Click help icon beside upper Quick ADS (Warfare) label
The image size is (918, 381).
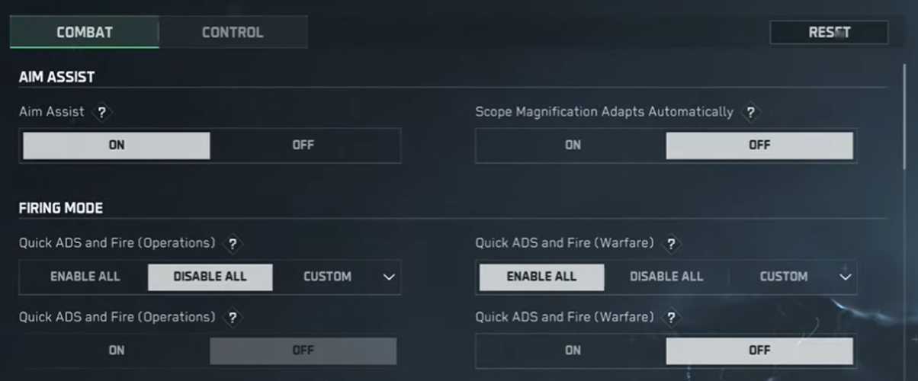click(671, 244)
